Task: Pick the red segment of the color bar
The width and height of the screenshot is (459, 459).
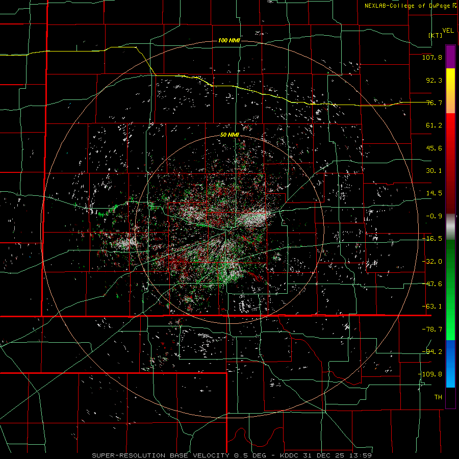Action: 450,163
